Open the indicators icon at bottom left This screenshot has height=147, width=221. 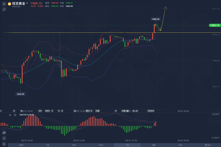[4, 144]
